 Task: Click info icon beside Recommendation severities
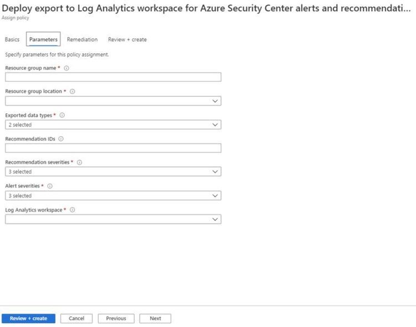pos(79,162)
